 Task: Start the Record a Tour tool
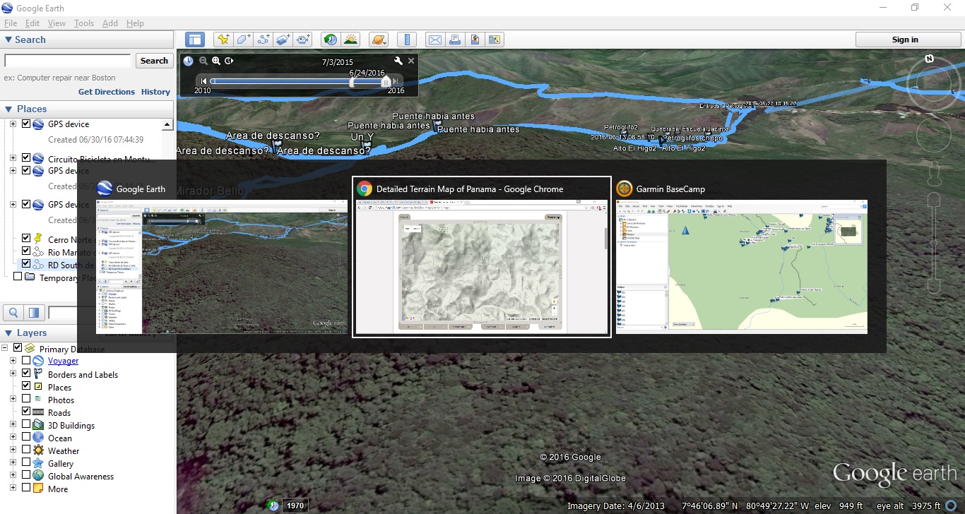(304, 40)
